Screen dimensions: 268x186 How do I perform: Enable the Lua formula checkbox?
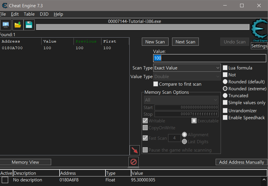coord(225,68)
